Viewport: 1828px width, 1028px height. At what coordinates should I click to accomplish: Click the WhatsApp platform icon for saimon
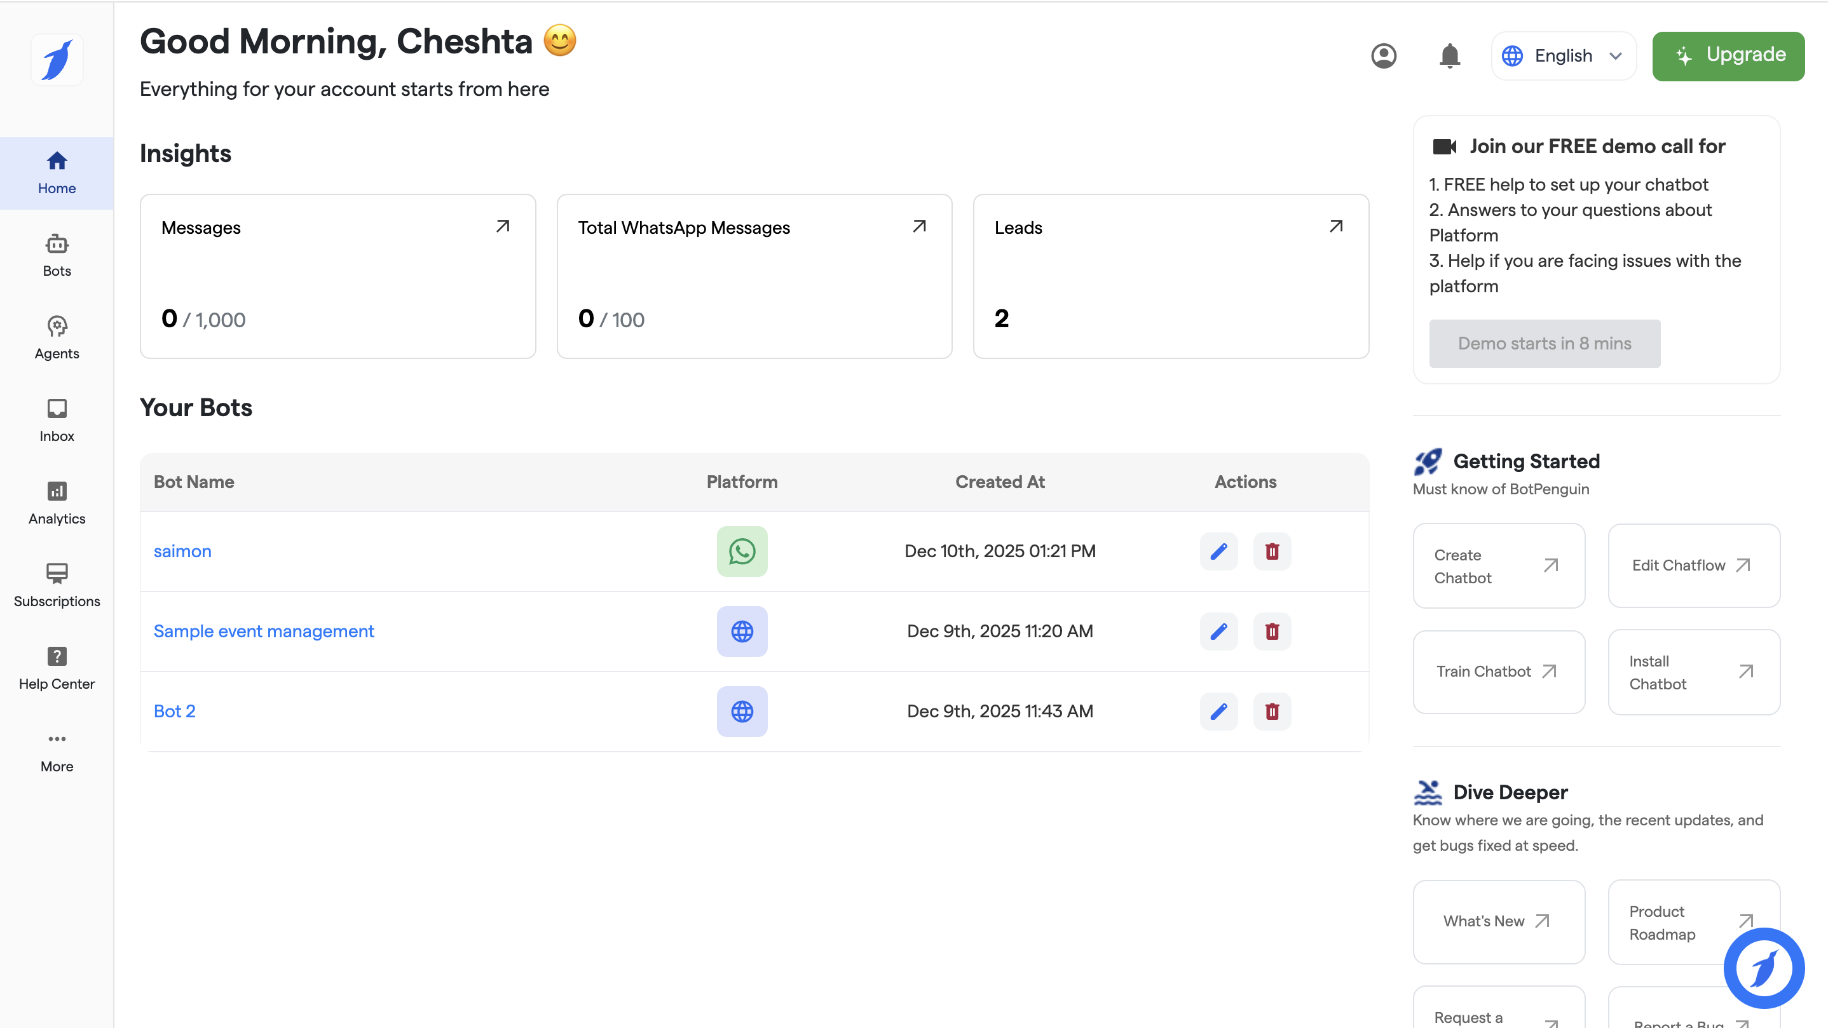pyautogui.click(x=742, y=551)
